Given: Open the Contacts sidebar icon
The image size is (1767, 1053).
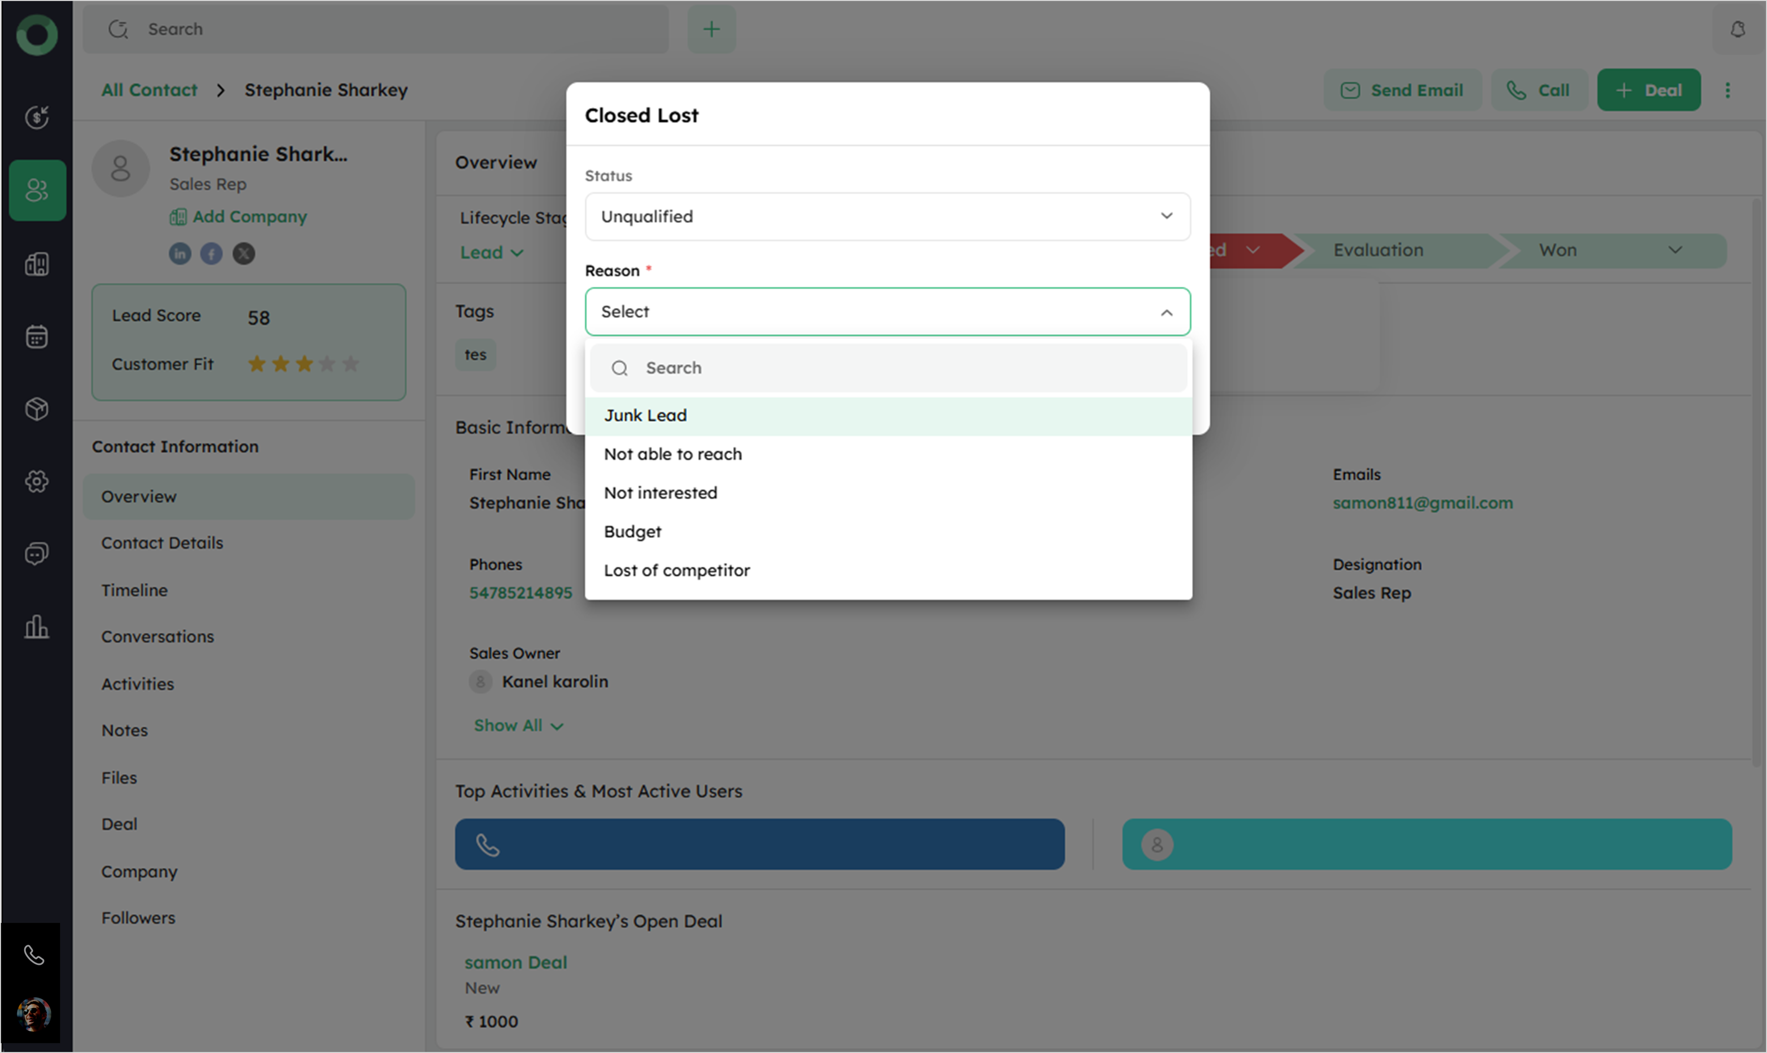Looking at the screenshot, I should pos(37,190).
